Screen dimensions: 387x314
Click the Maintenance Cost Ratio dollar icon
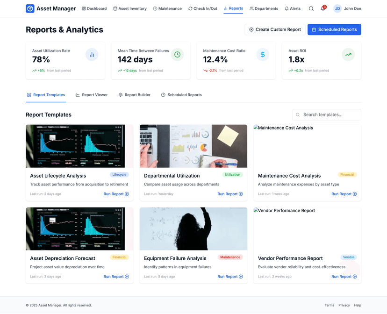(263, 55)
